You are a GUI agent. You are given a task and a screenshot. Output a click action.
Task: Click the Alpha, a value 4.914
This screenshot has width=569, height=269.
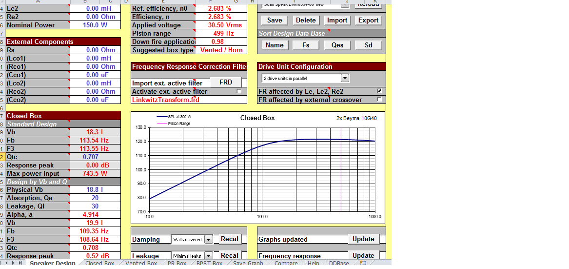point(96,214)
